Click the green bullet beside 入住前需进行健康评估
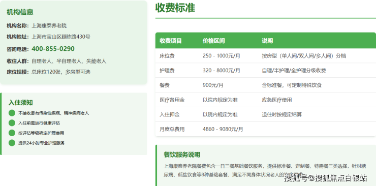376x186 pixels. pyautogui.click(x=12, y=123)
